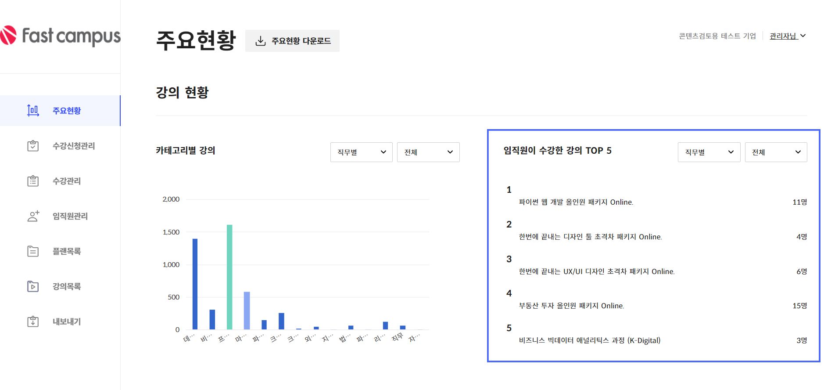Click the 수강관리 clipboard list icon
The height and width of the screenshot is (390, 824).
[x=33, y=181]
